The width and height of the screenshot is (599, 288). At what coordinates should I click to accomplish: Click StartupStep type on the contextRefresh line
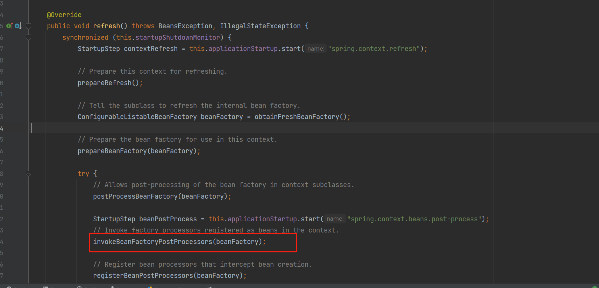[x=99, y=49]
